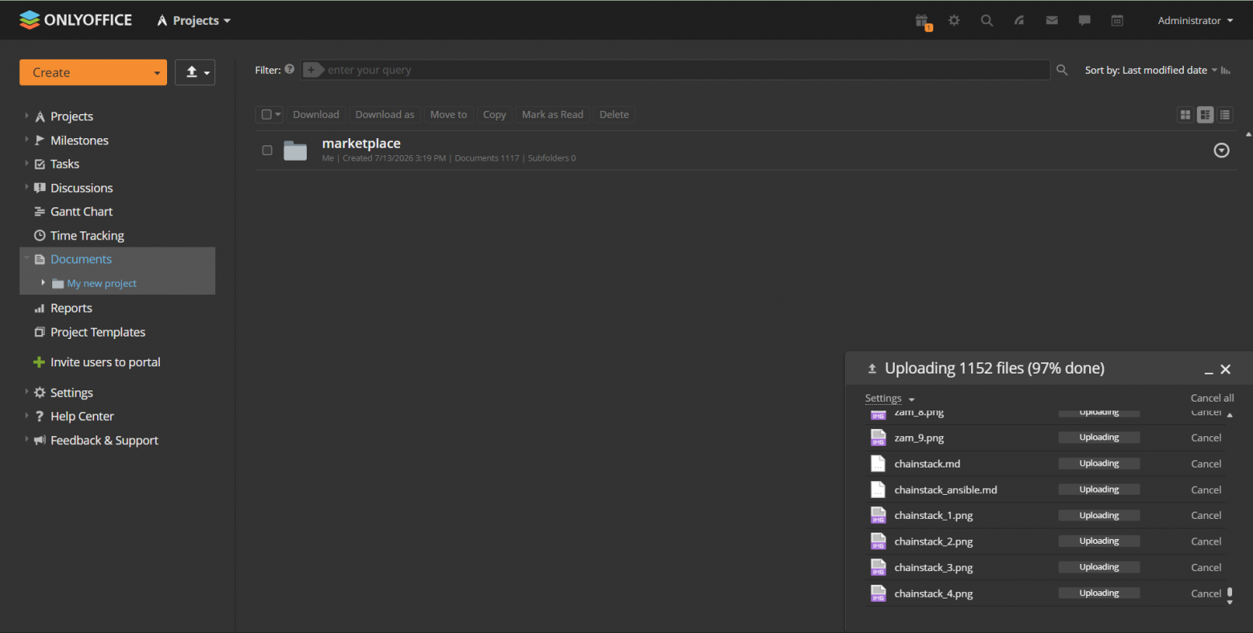
Task: Open the Calendar icon in header
Action: coord(1117,21)
